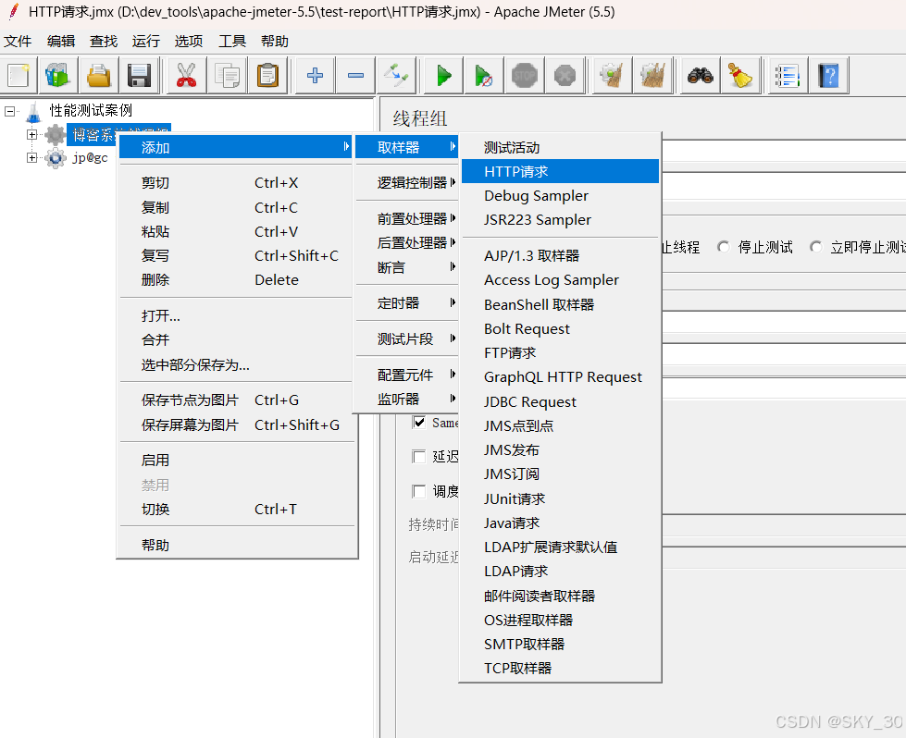Image resolution: width=906 pixels, height=738 pixels.
Task: Open the Templates icon in toolbar
Action: coord(57,76)
